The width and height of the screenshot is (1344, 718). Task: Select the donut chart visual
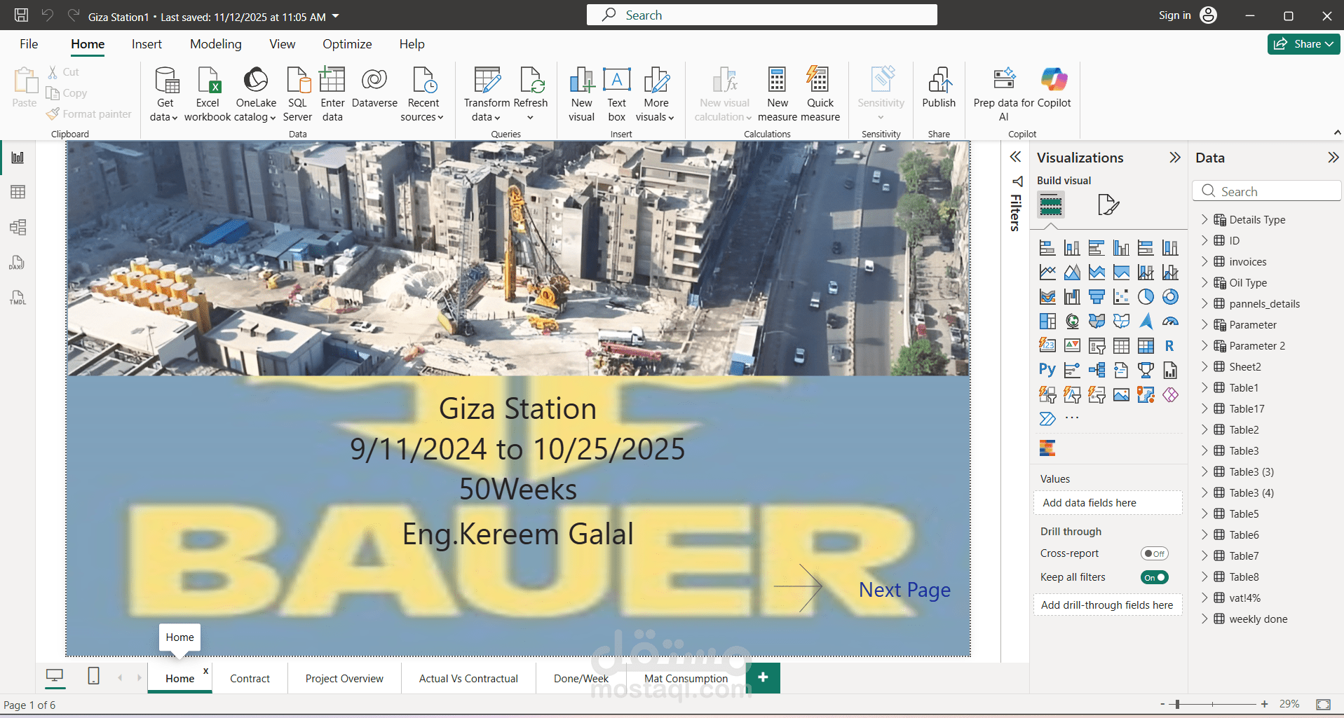click(x=1170, y=297)
